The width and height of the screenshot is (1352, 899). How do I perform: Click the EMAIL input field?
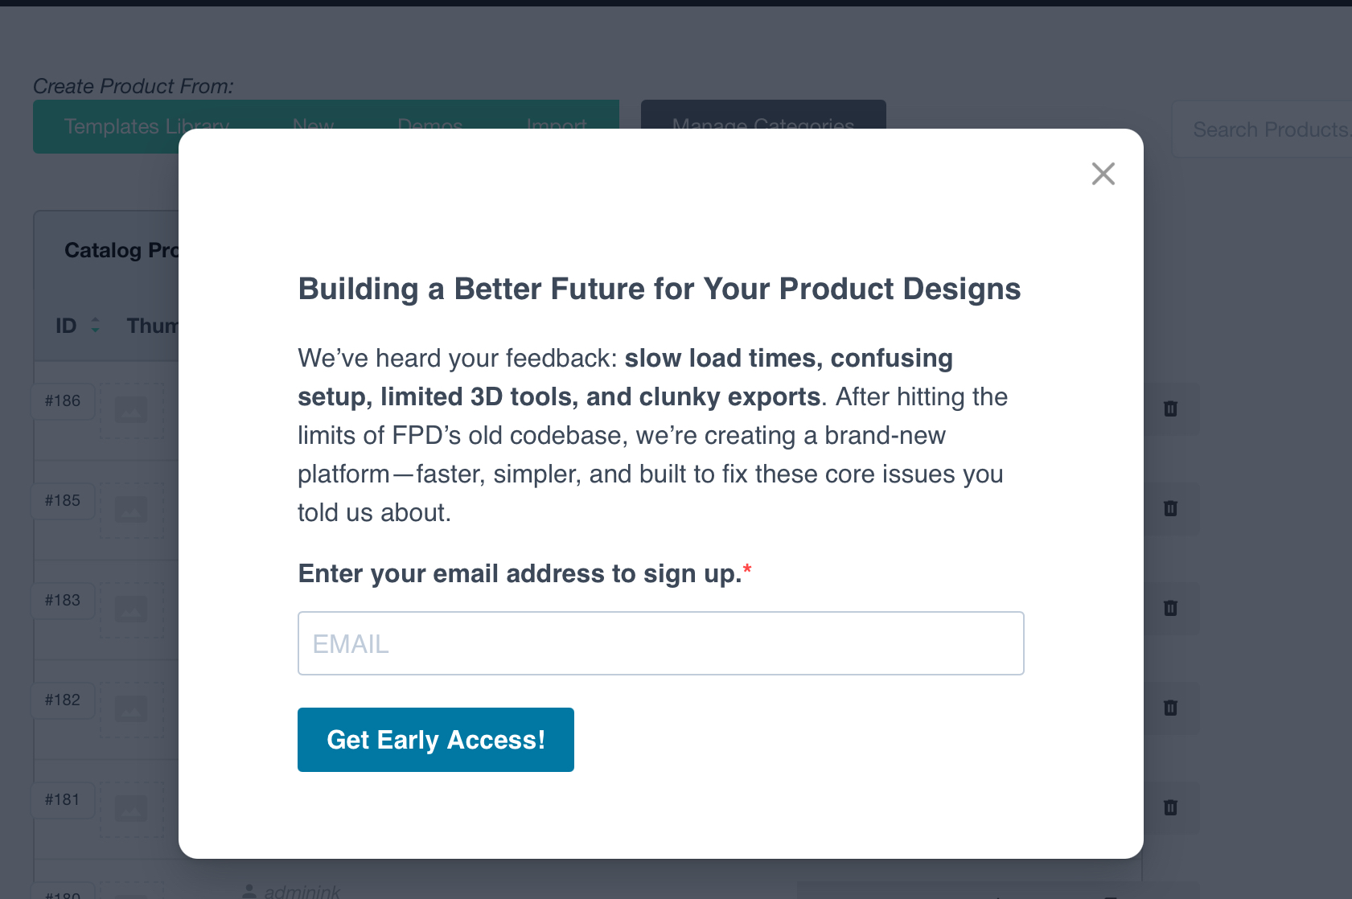point(660,643)
